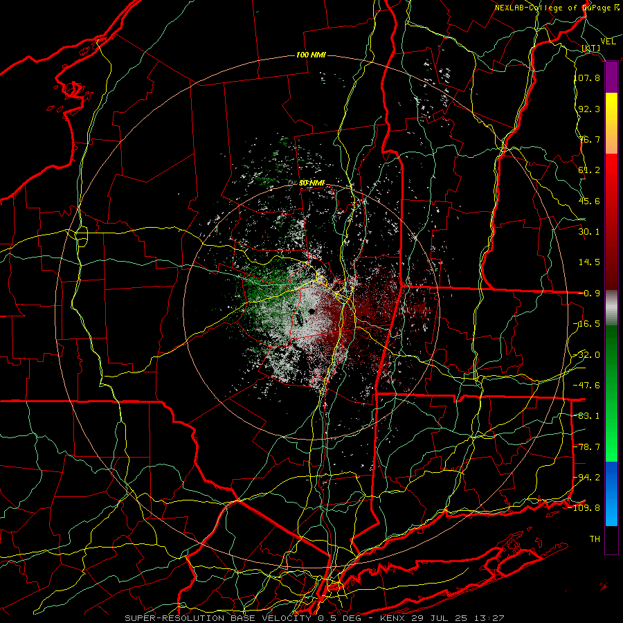Select the gray near-zero color bar segment
Image resolution: width=623 pixels, height=623 pixels.
(x=611, y=308)
